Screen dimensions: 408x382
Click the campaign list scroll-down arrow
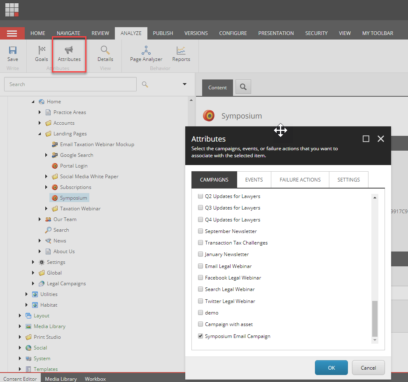tap(375, 340)
